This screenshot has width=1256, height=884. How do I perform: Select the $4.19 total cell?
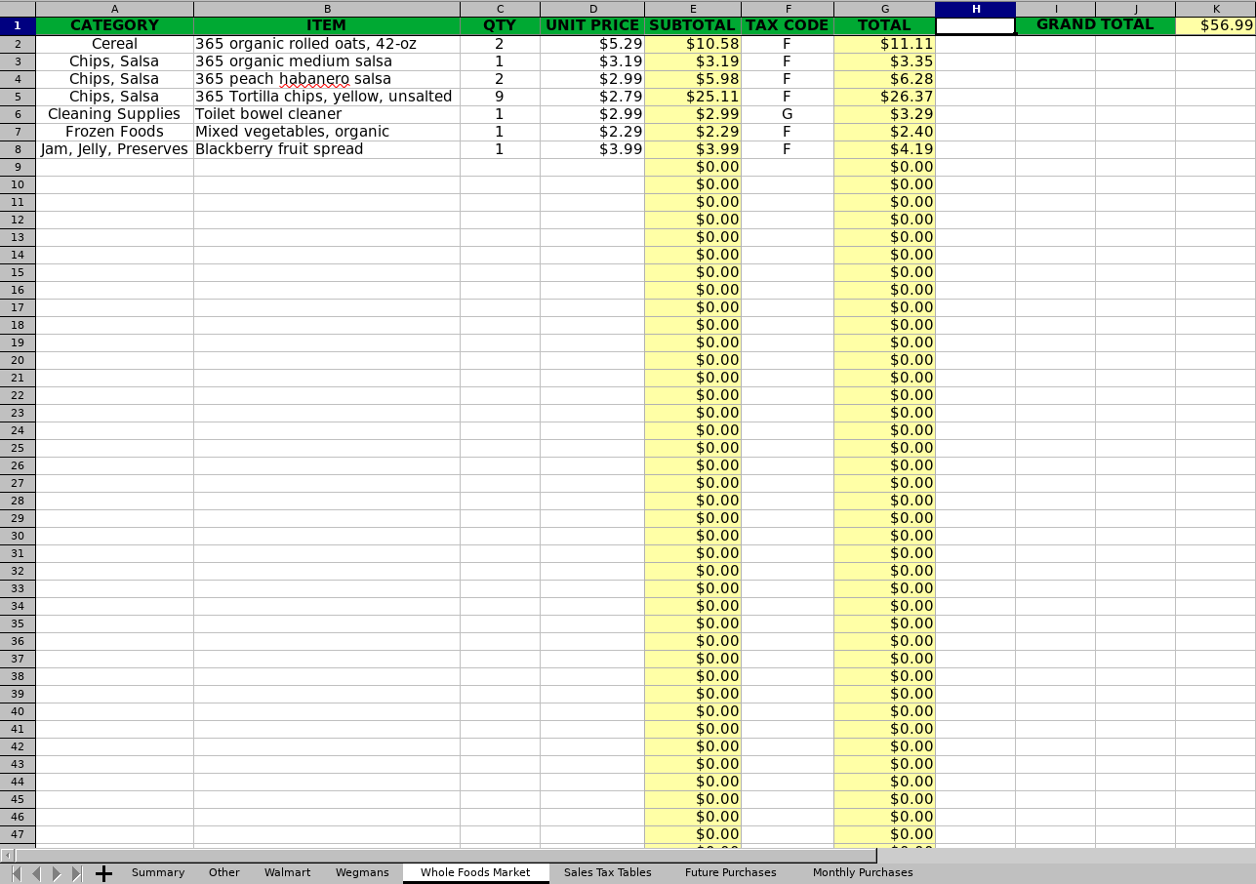pos(884,149)
